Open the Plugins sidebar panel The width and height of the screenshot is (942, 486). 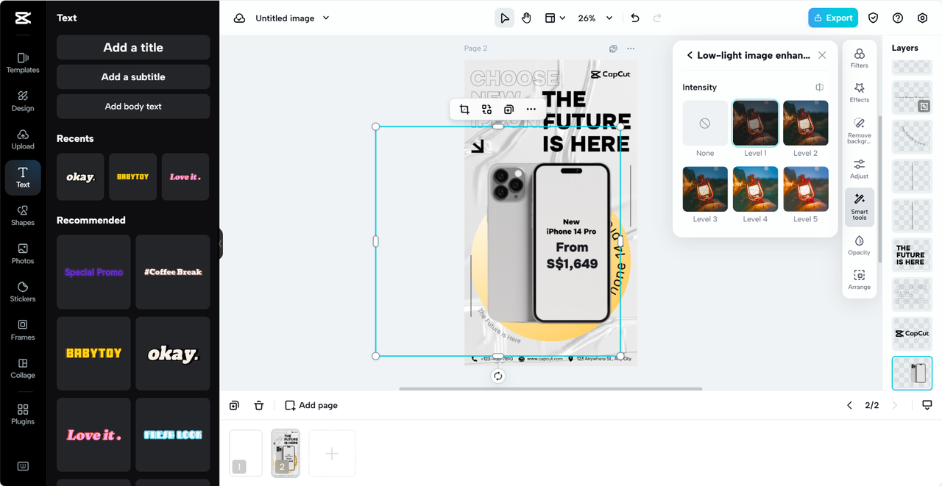[x=23, y=415]
